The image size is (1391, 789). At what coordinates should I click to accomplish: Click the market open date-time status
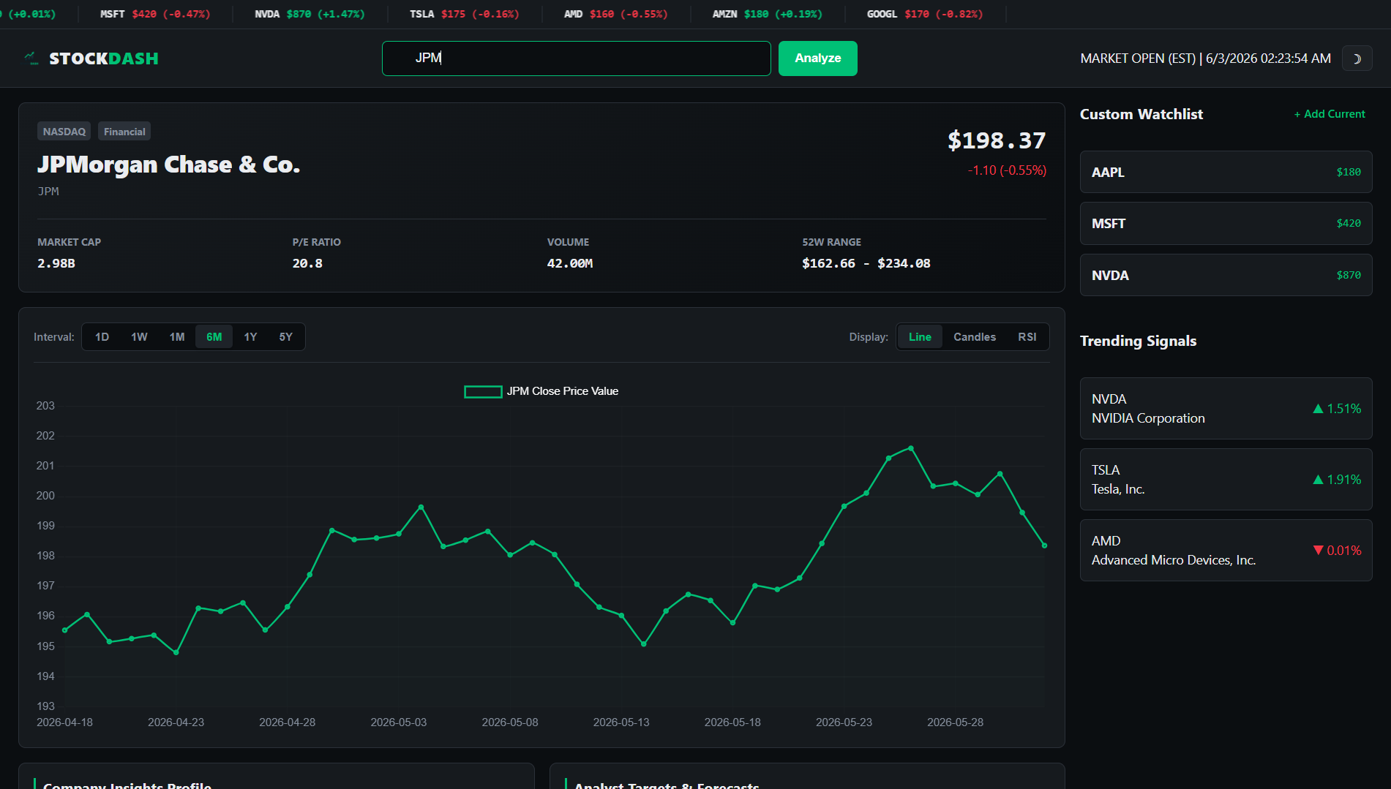coord(1205,58)
